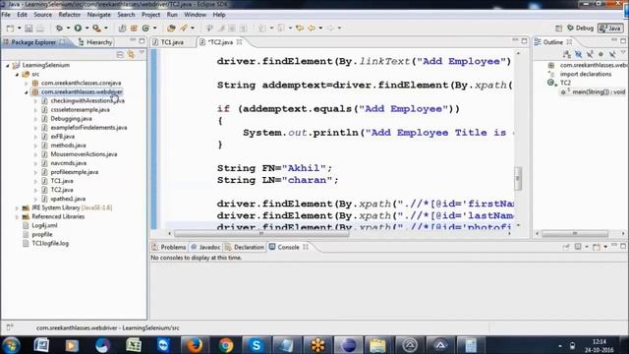
Task: Open the Refactor menu
Action: point(70,15)
